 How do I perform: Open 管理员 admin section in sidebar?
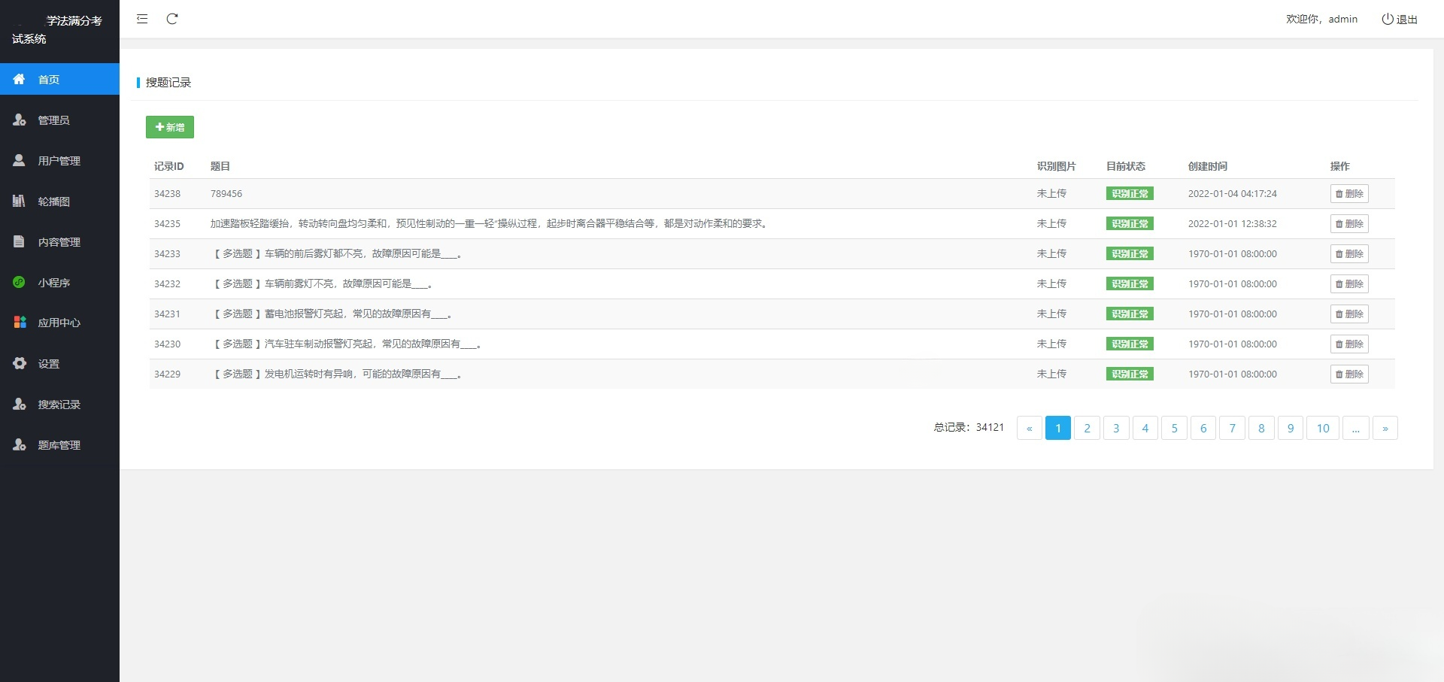click(53, 120)
